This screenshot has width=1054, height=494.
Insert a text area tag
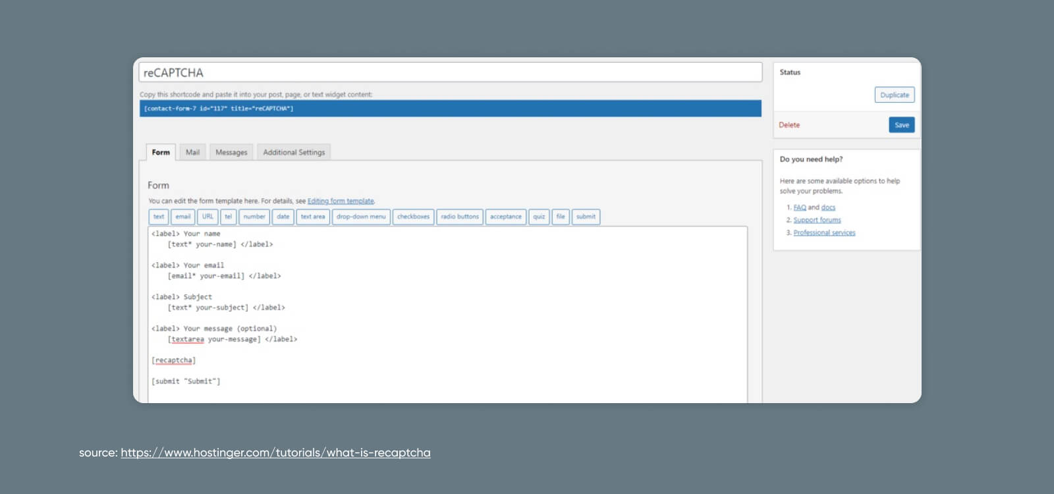click(313, 217)
